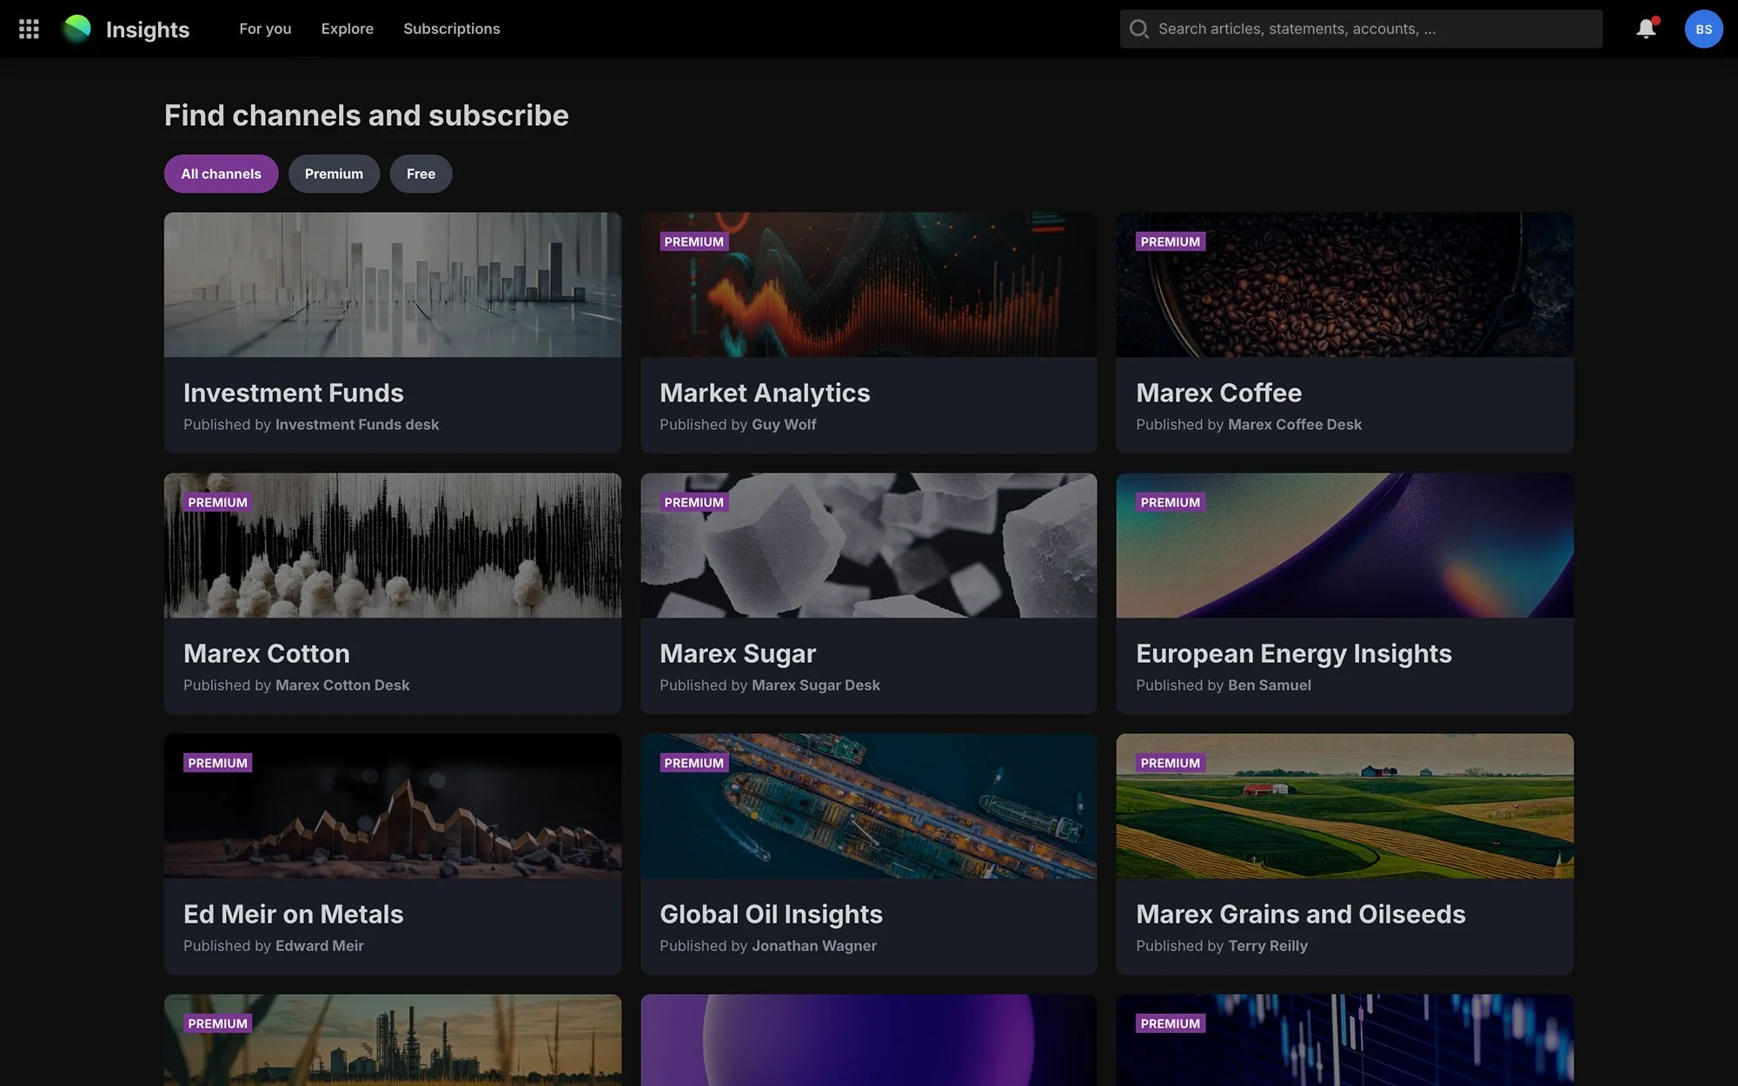Click the PREMIUM badge on Marex Cotton
The width and height of the screenshot is (1738, 1086).
217,502
